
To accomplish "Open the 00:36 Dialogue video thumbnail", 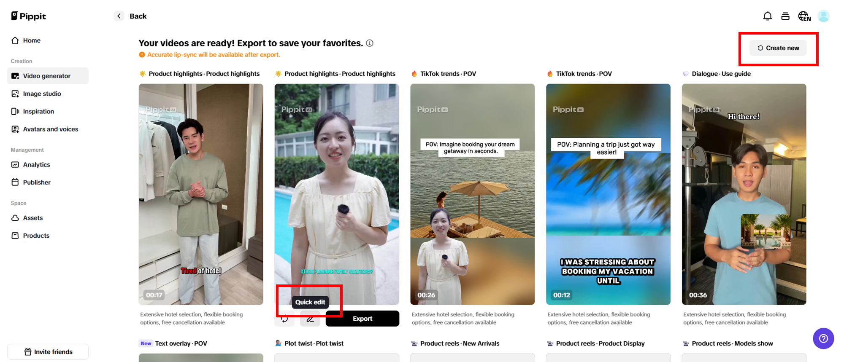I will coord(744,194).
